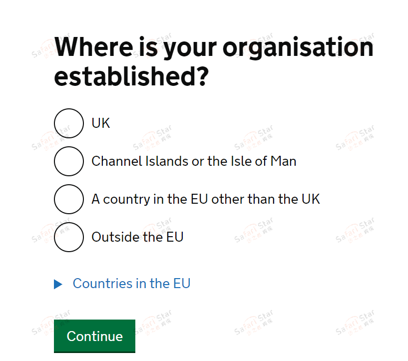408x361 pixels.
Task: Show the list of EU countries
Action: [x=131, y=284]
